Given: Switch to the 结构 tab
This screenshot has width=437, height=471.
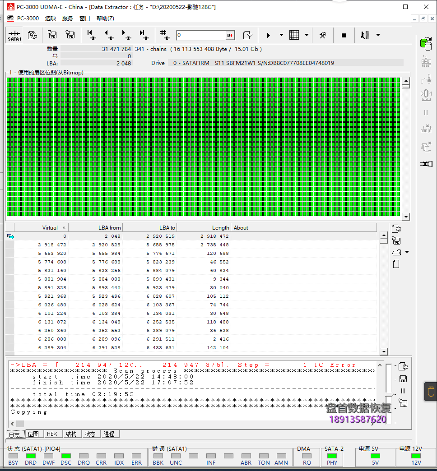Looking at the screenshot, I should pyautogui.click(x=71, y=434).
